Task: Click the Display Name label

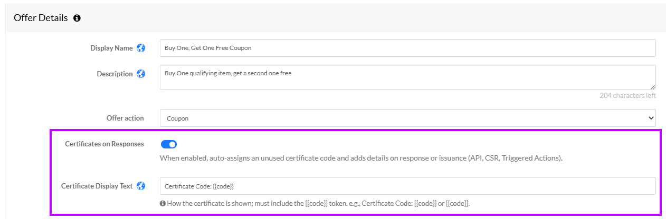Action: coord(112,48)
